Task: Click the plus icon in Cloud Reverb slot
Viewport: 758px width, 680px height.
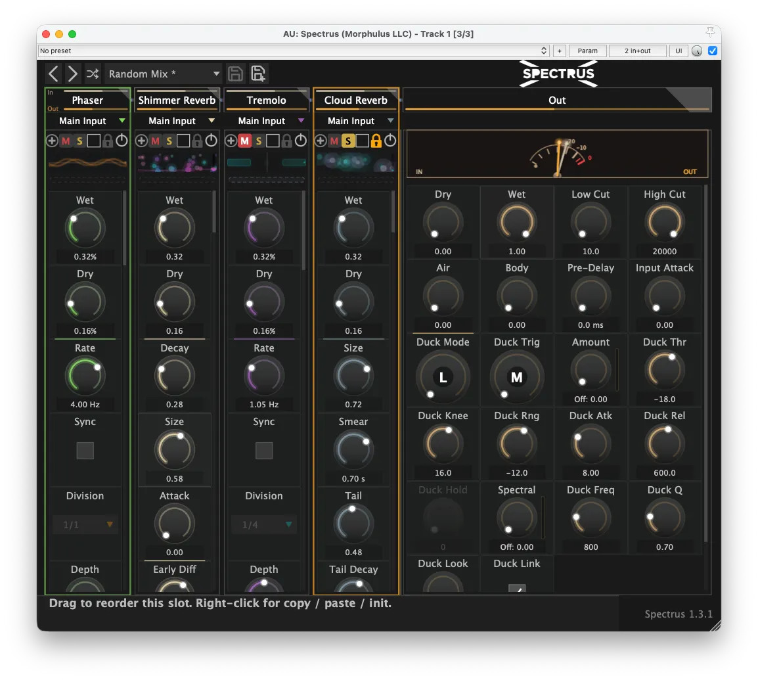Action: [321, 141]
